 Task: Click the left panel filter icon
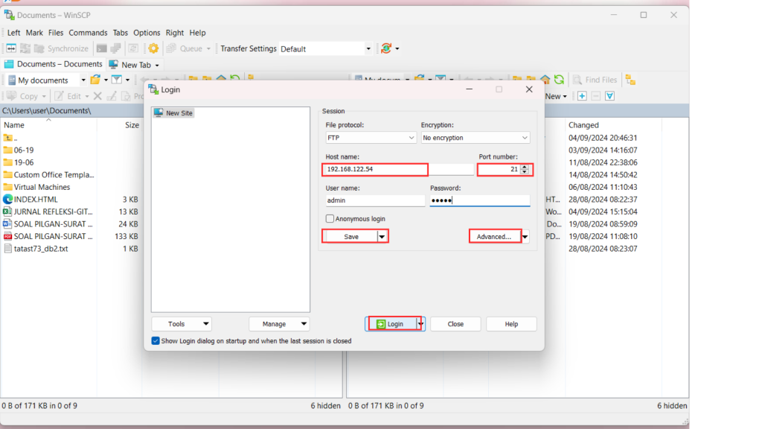click(x=117, y=80)
